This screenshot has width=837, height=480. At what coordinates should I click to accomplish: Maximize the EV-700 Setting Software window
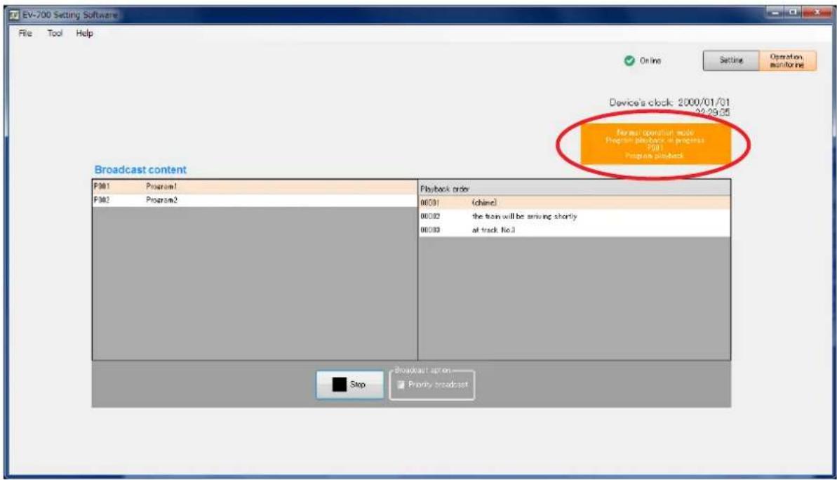pos(793,12)
